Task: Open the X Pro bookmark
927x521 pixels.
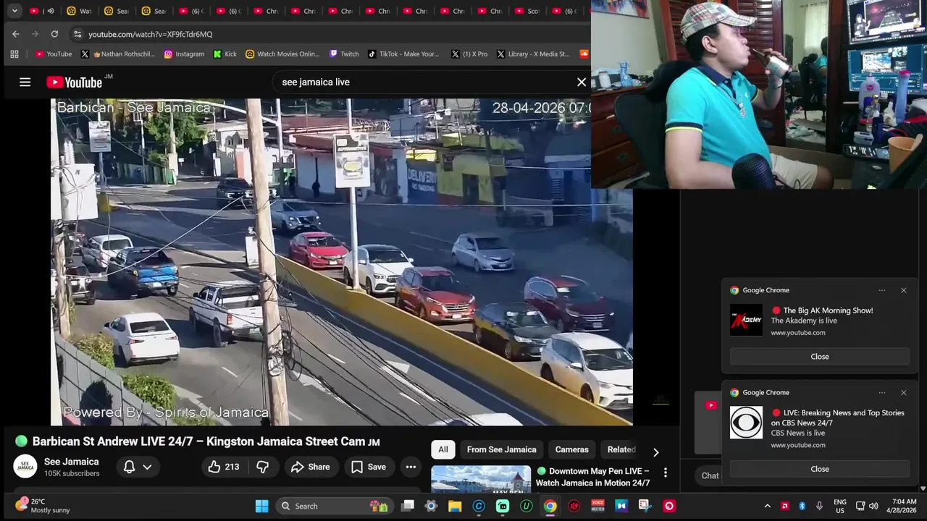Action: coord(469,54)
